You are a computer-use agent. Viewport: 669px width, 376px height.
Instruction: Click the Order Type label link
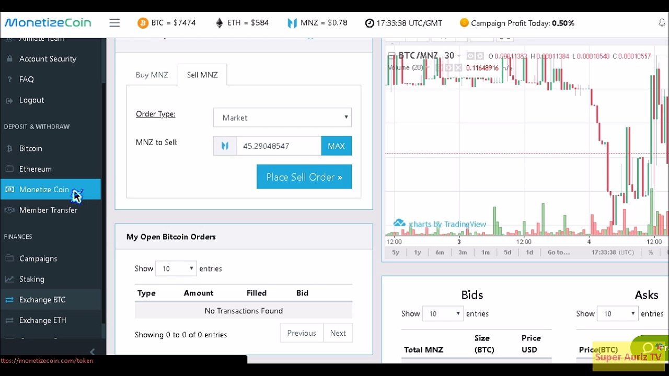click(x=156, y=114)
